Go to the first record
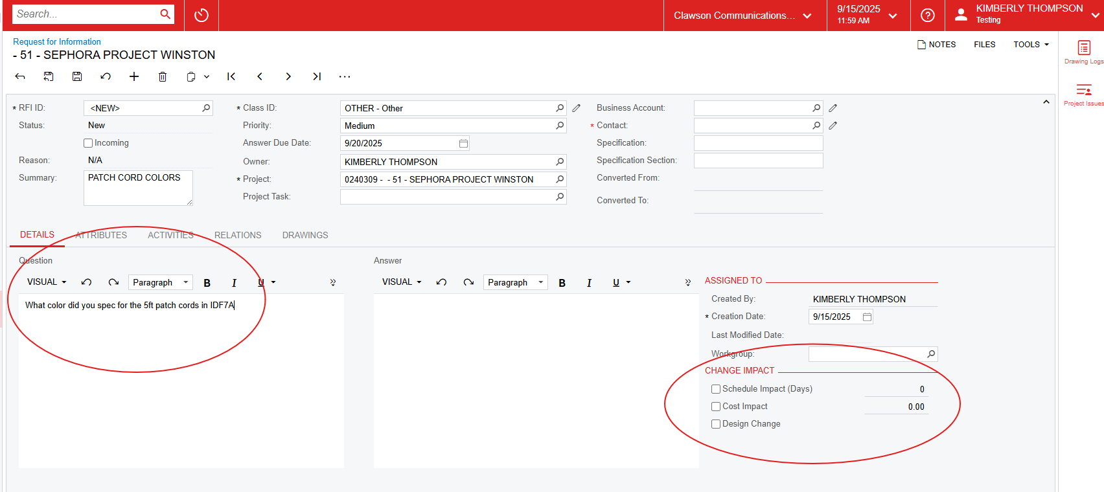 (x=231, y=76)
